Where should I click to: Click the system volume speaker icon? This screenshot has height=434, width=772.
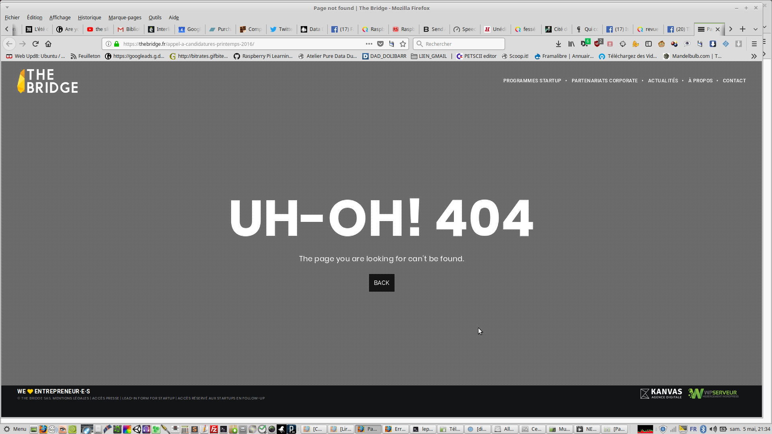click(x=713, y=429)
